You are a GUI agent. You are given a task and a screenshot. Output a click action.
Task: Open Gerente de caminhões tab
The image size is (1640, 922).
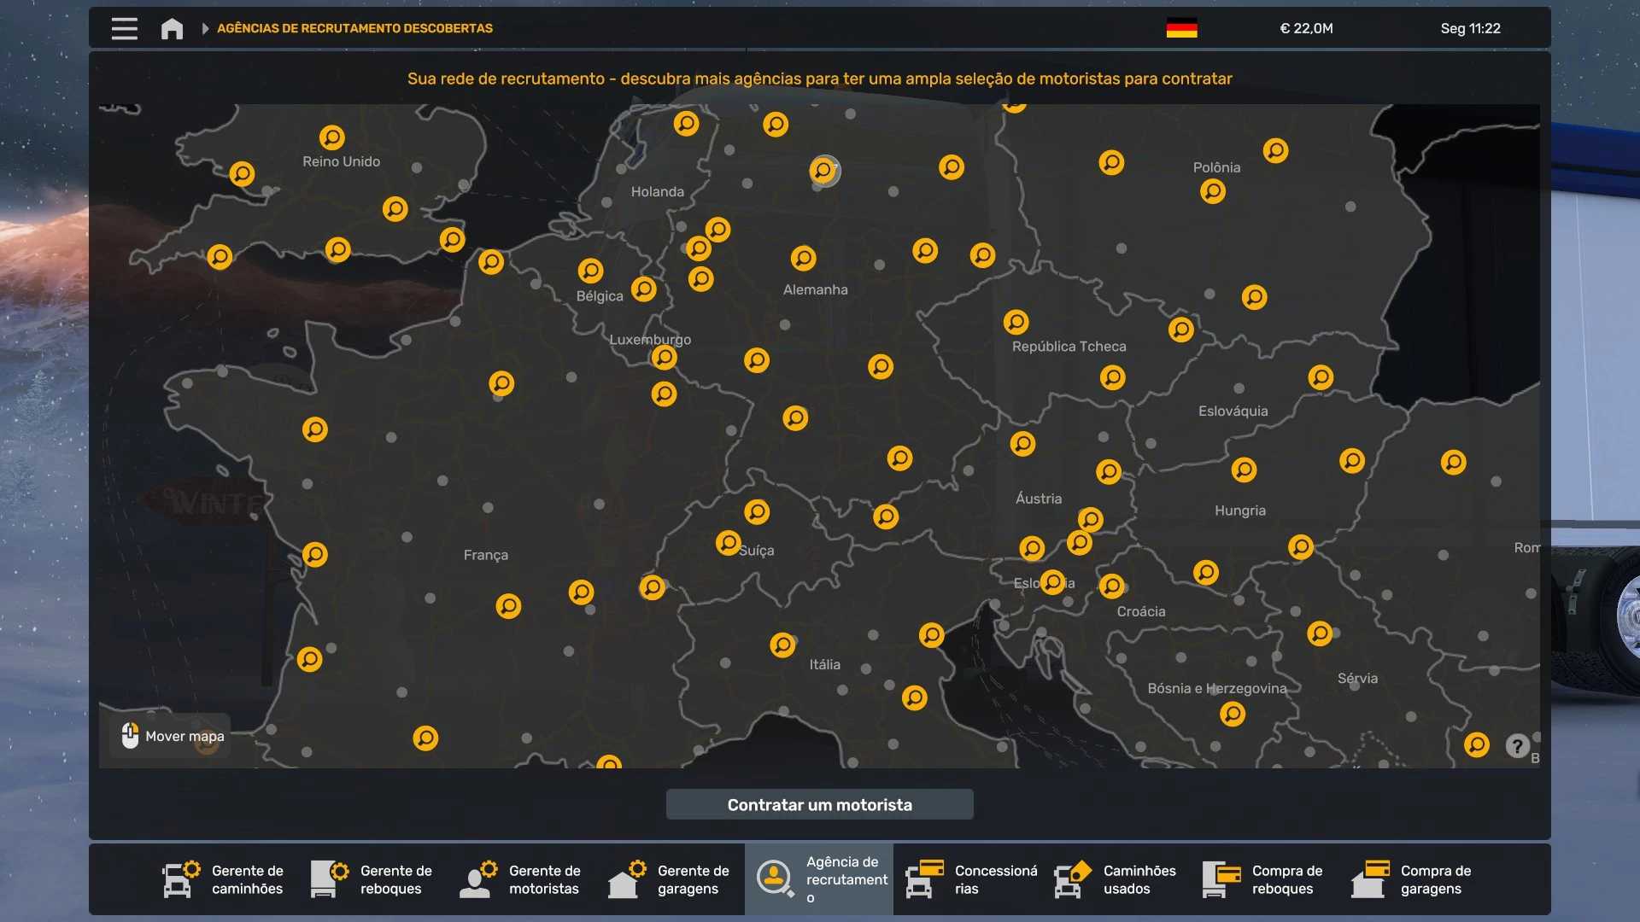pyautogui.click(x=224, y=879)
